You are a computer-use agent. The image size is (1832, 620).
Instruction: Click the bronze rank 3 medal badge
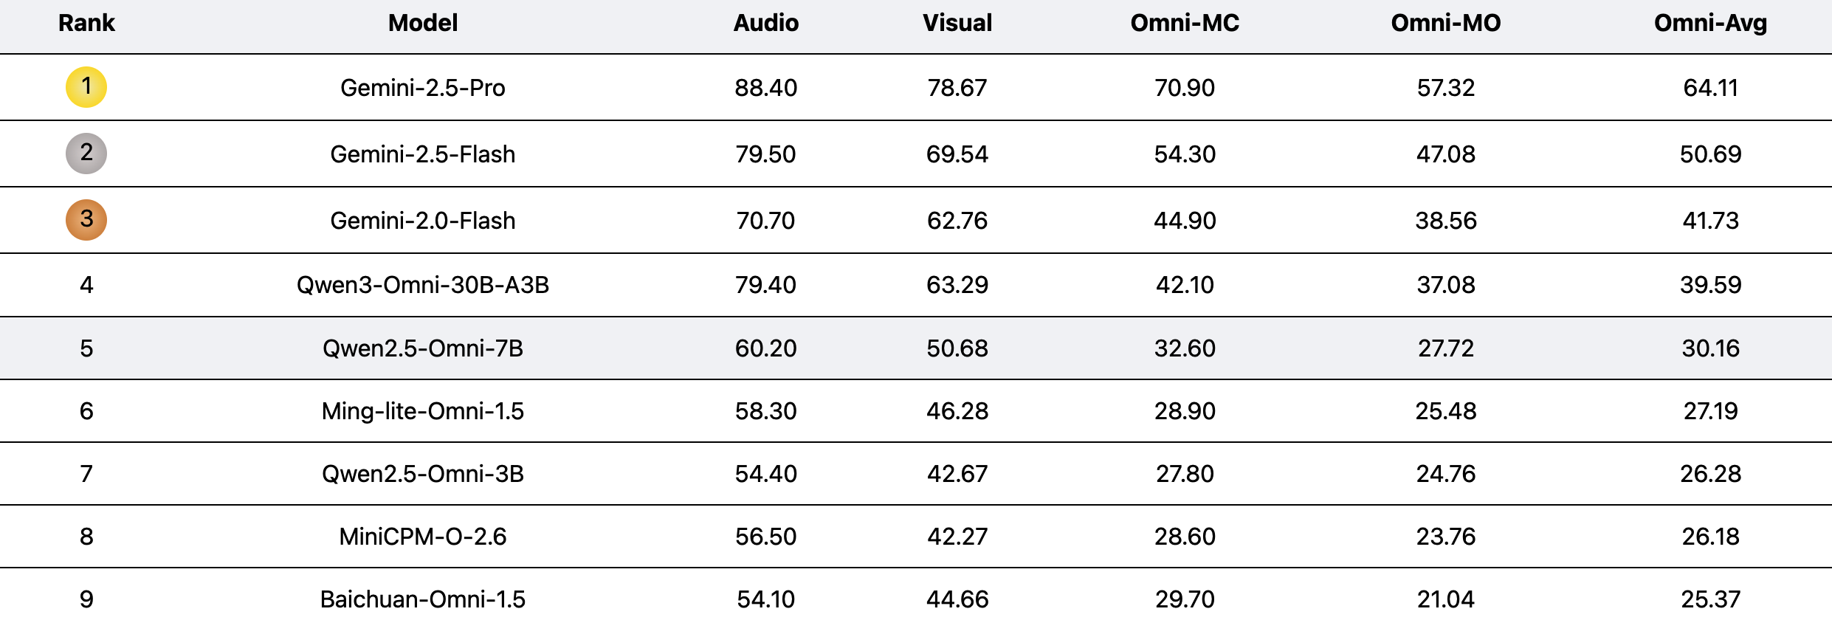click(x=86, y=220)
